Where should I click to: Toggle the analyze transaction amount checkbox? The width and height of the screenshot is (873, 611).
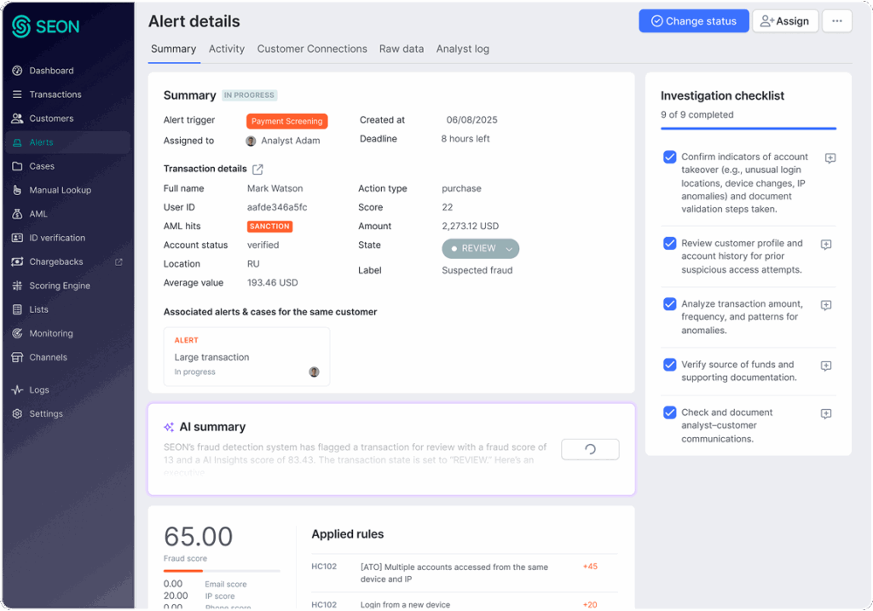669,303
